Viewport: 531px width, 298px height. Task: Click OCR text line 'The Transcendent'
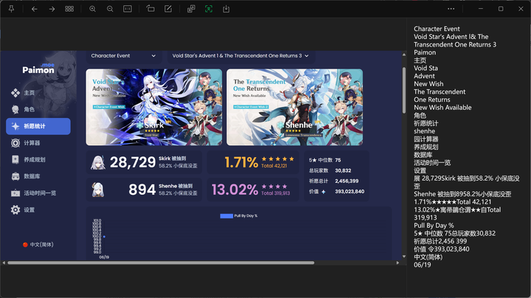point(440,91)
